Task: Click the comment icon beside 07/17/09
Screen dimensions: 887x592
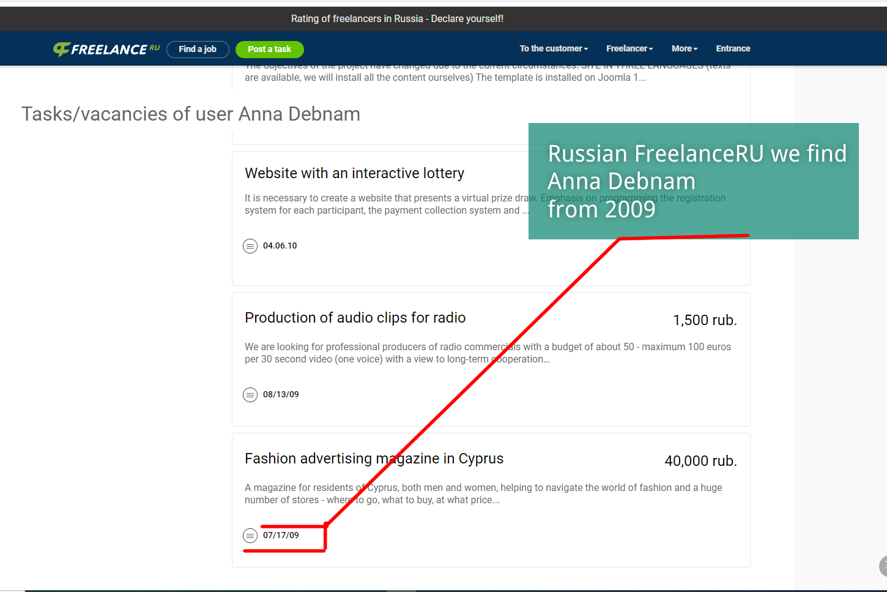Action: pos(250,536)
